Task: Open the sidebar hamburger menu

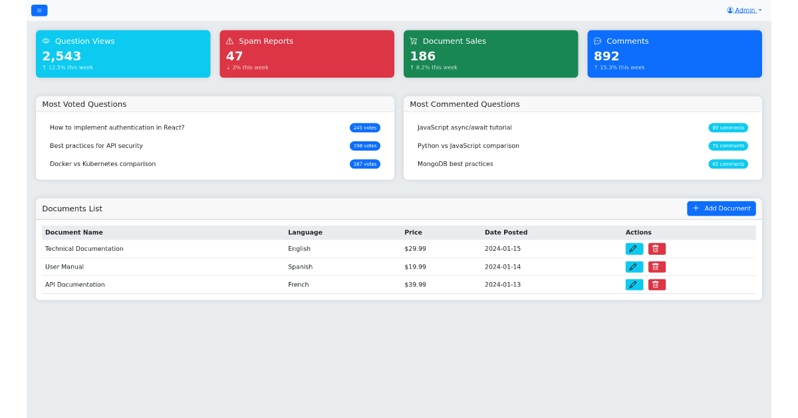Action: [39, 10]
